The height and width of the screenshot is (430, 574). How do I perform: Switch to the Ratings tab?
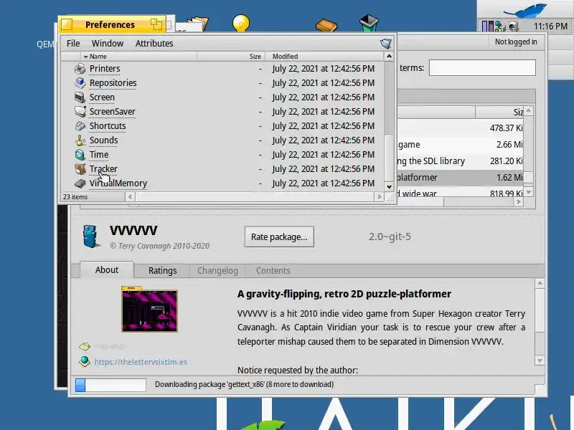162,271
